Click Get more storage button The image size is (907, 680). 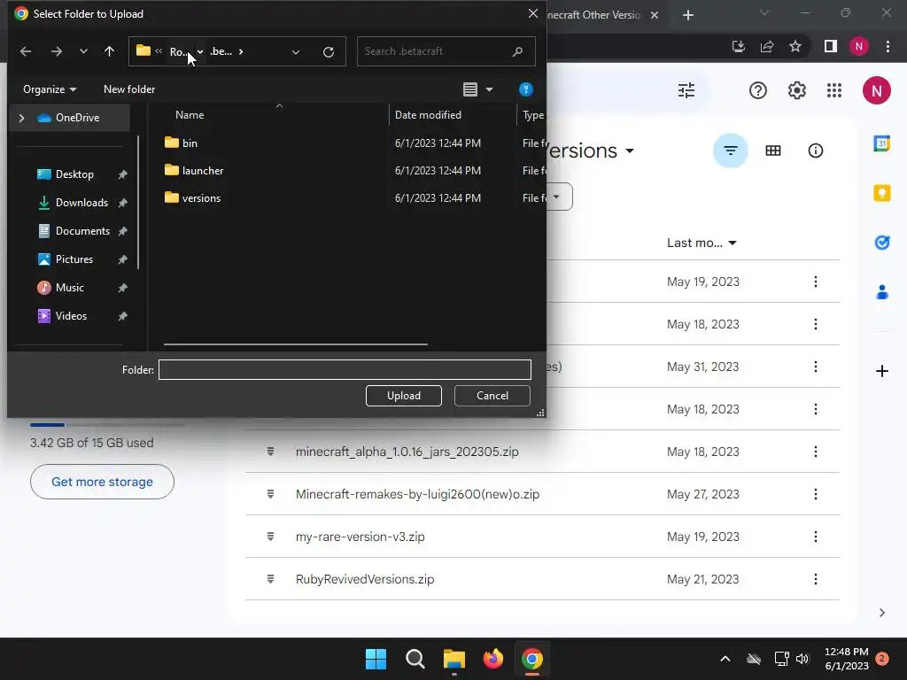pos(102,482)
